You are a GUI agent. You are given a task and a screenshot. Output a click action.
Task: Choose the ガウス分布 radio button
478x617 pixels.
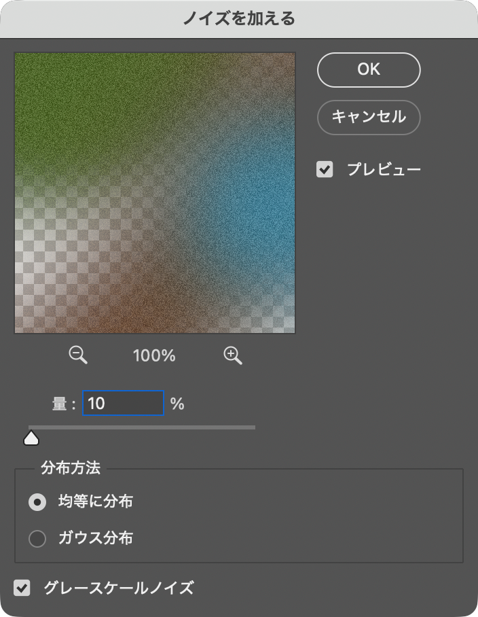point(37,539)
